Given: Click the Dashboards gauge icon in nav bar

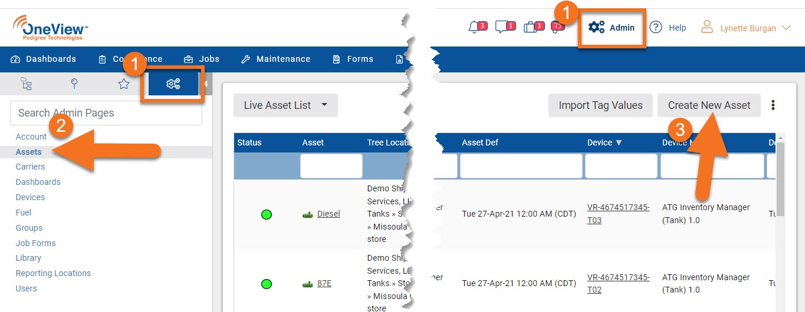Looking at the screenshot, I should point(16,59).
